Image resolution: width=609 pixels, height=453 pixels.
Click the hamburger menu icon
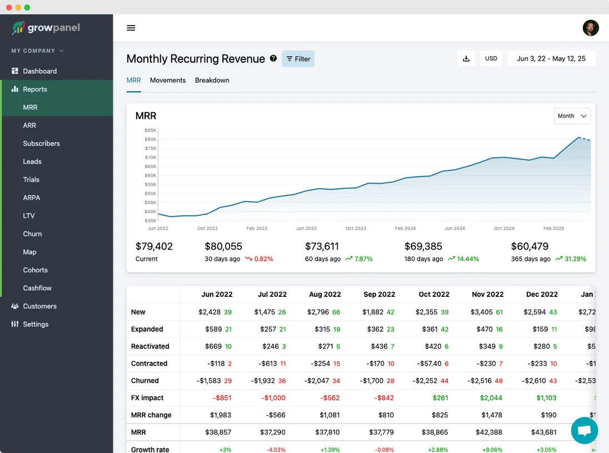[x=131, y=28]
